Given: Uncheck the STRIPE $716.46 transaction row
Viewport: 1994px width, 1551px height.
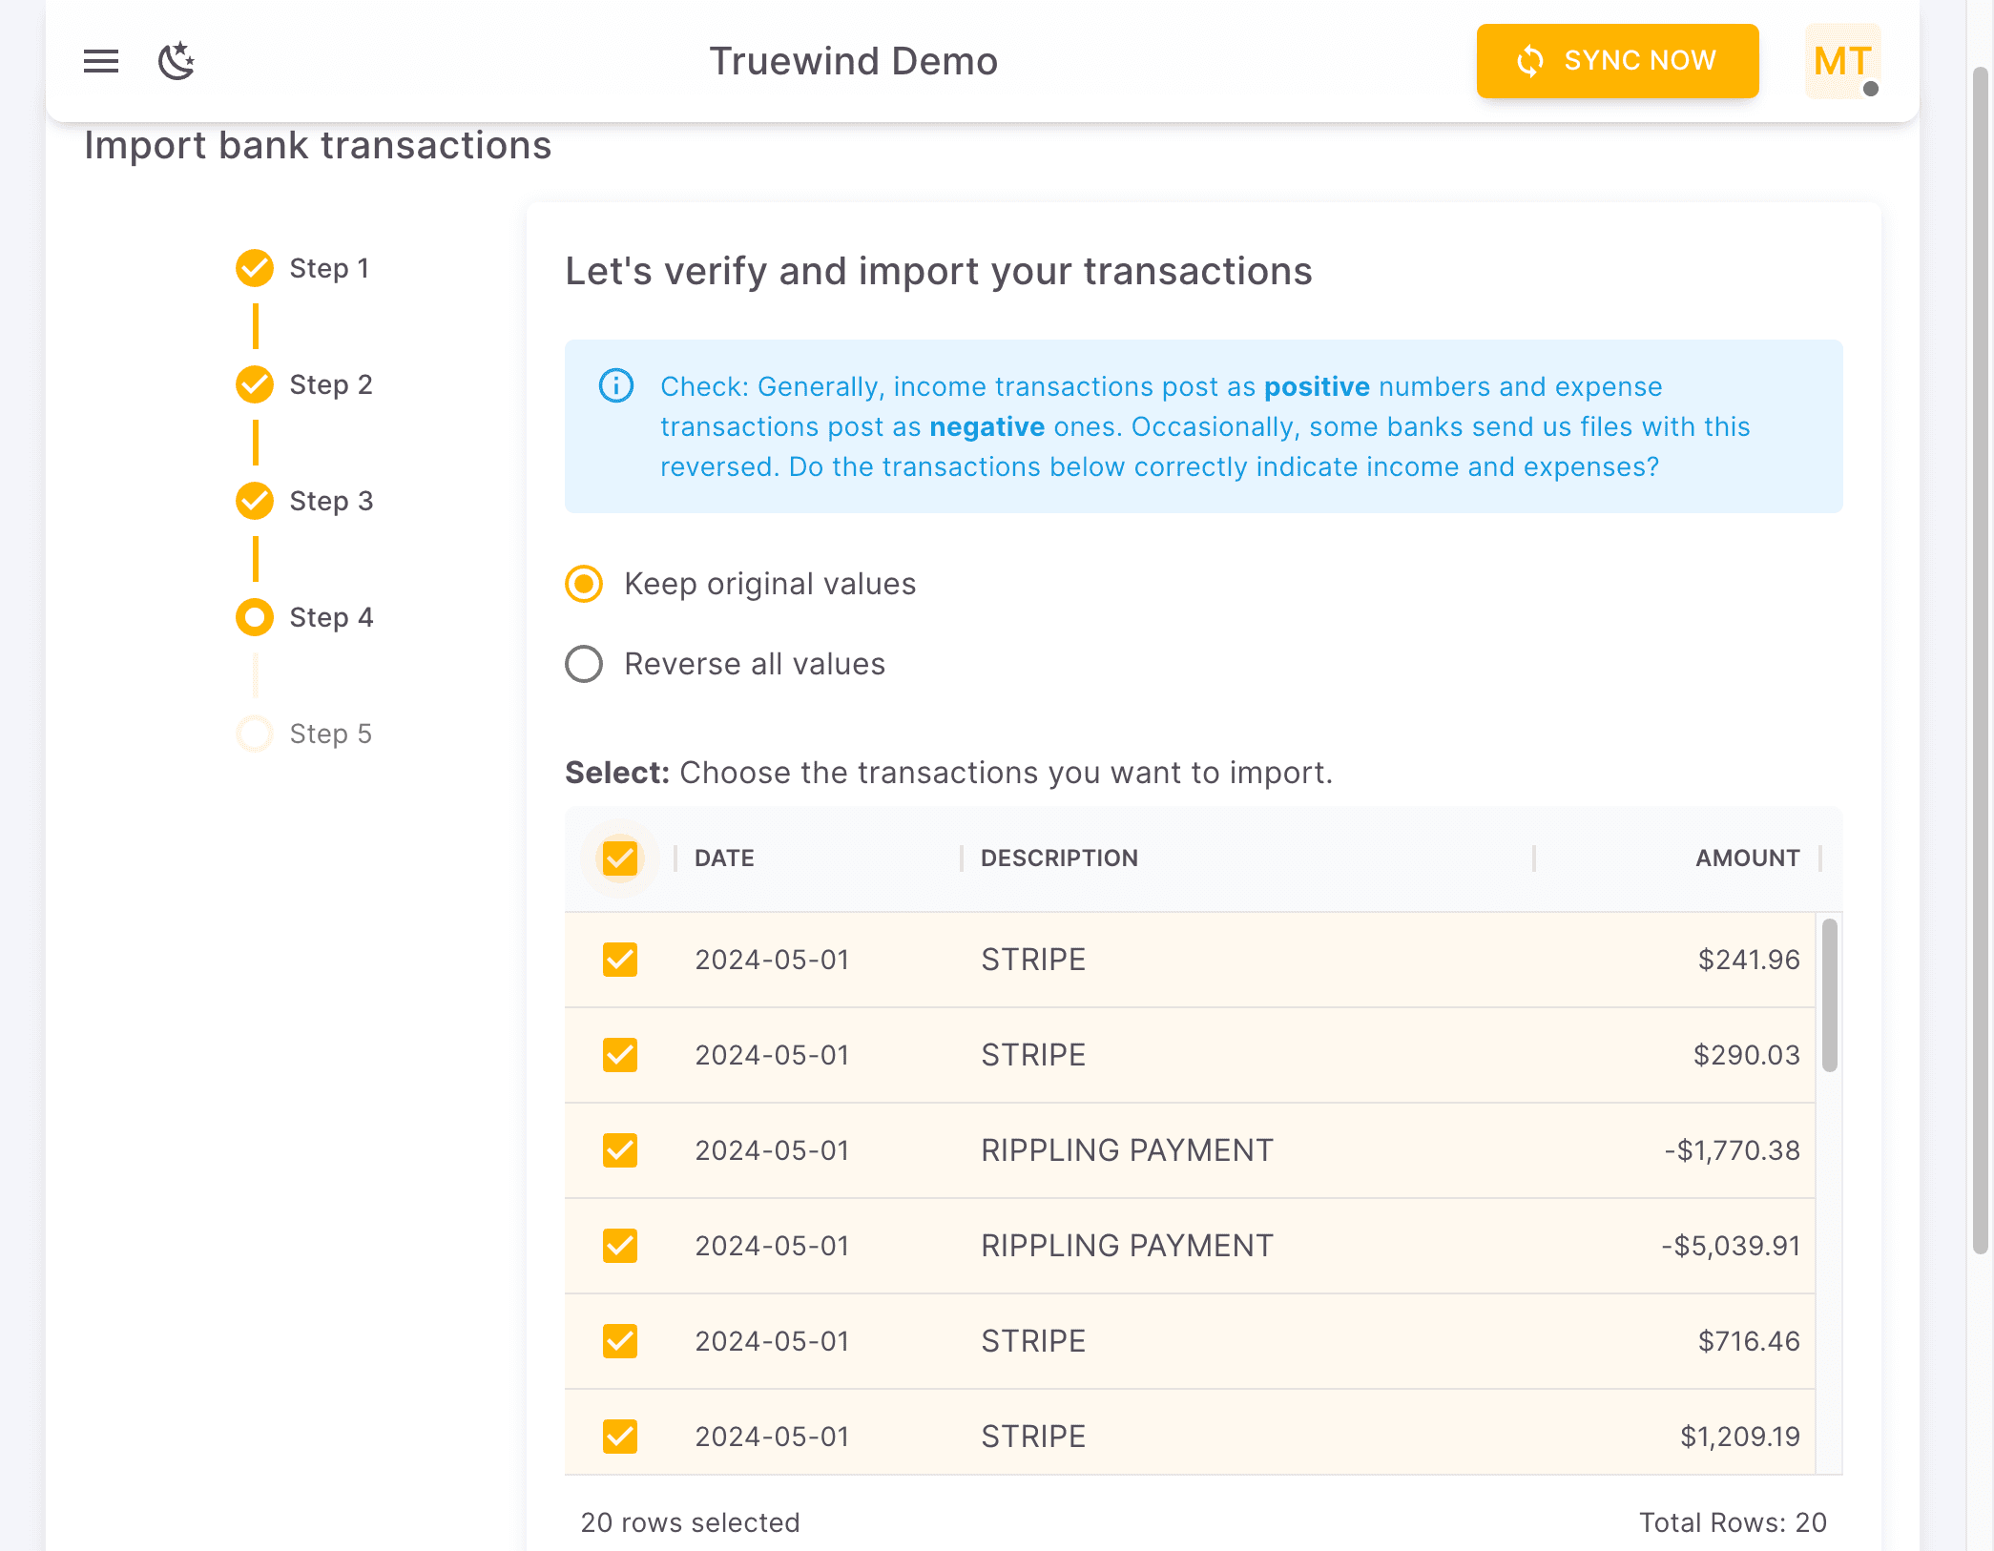Looking at the screenshot, I should [x=619, y=1340].
